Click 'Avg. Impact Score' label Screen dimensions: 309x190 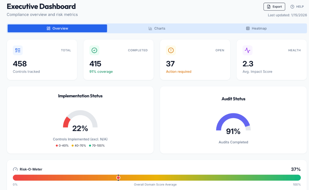pyautogui.click(x=257, y=72)
